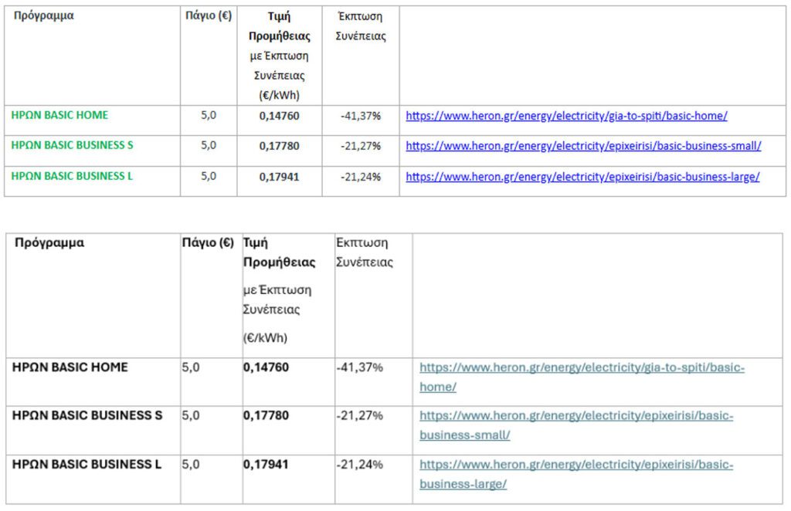Select the green ΗΡΩΝ BASIC BUSINESS S cell

[72, 145]
